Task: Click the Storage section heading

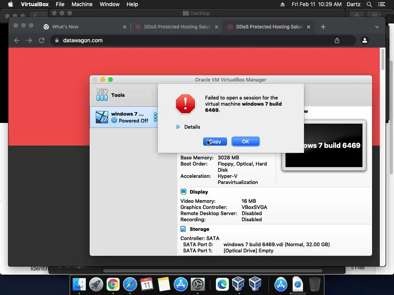Action: [199, 229]
